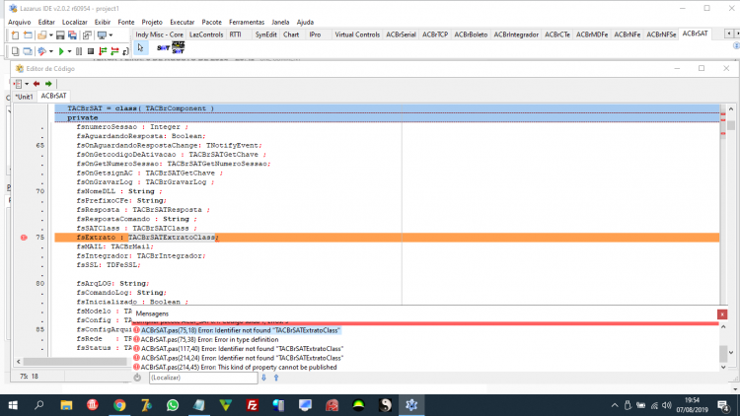Open FileZilla from the Windows taskbar

252,405
